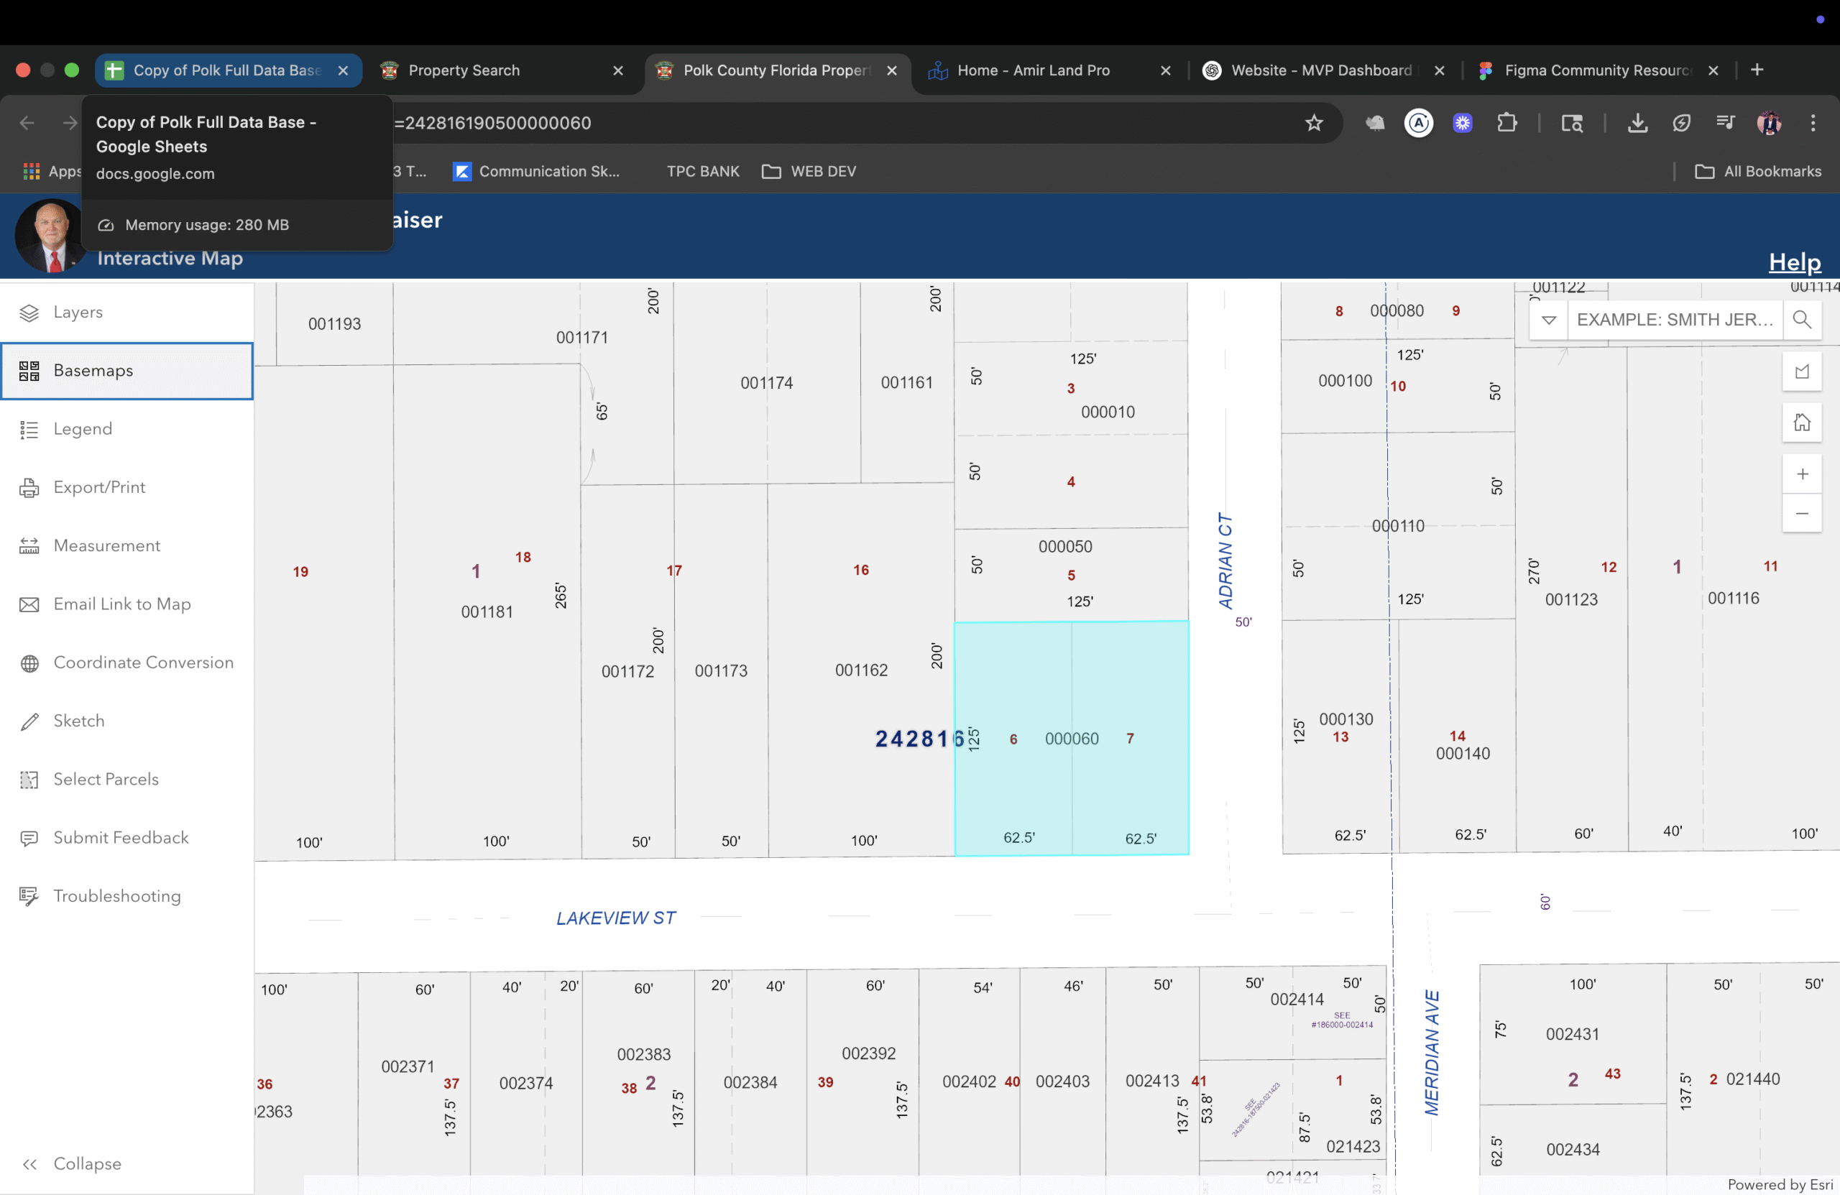Switch to the Property Search tab
1840x1195 pixels.
464,70
